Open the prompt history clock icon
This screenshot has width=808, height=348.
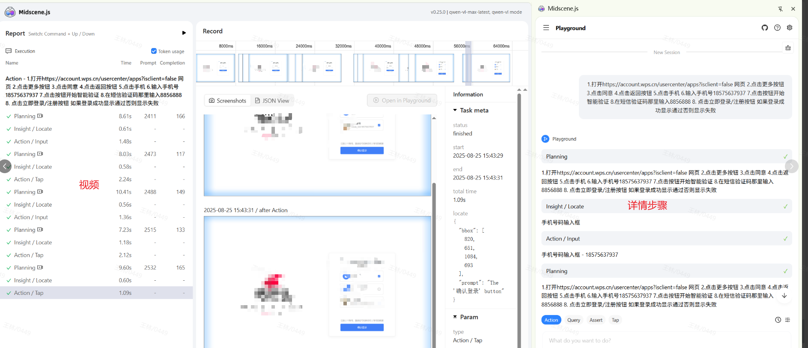coord(778,320)
